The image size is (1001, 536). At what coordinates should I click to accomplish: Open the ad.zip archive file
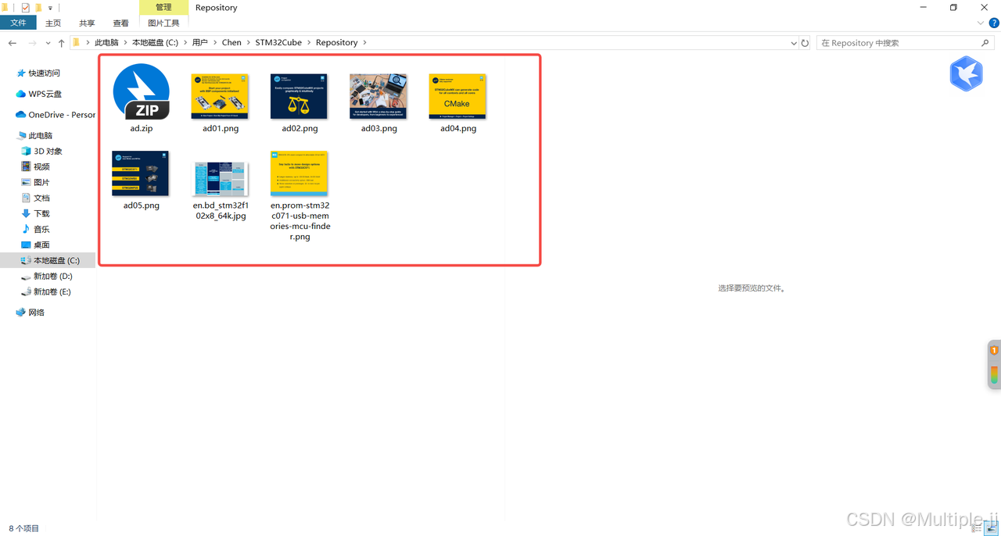(141, 98)
